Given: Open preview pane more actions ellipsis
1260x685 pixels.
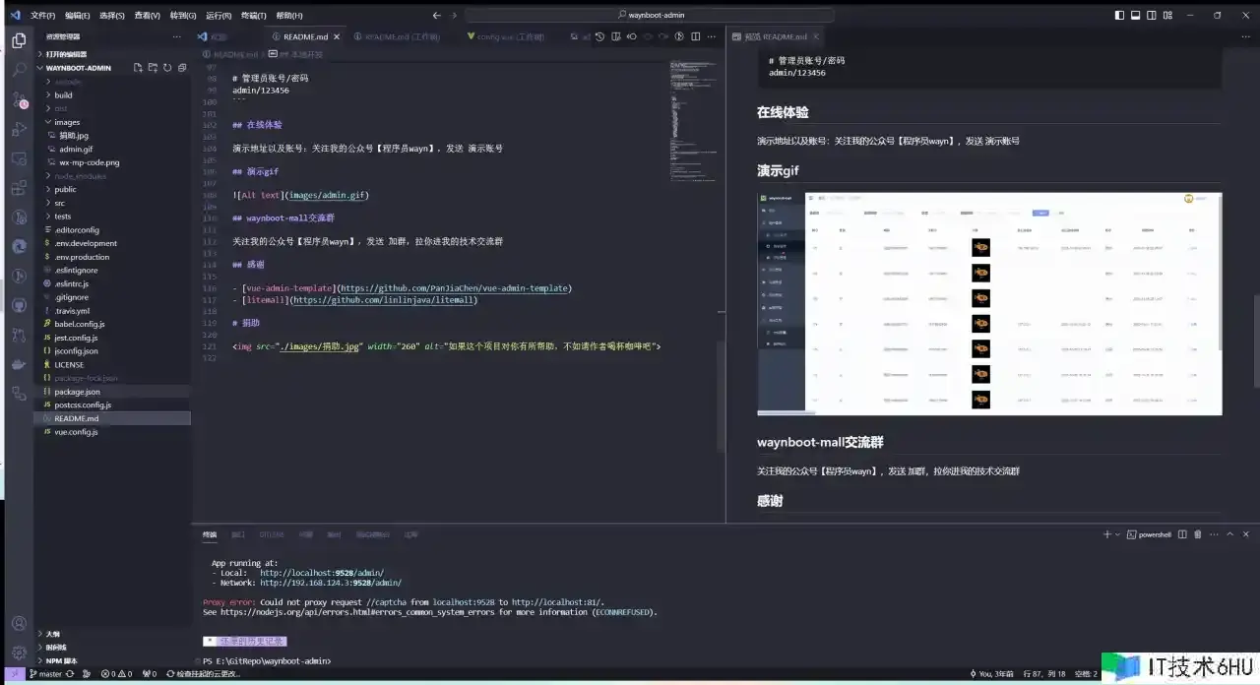Looking at the screenshot, I should click(x=1246, y=36).
